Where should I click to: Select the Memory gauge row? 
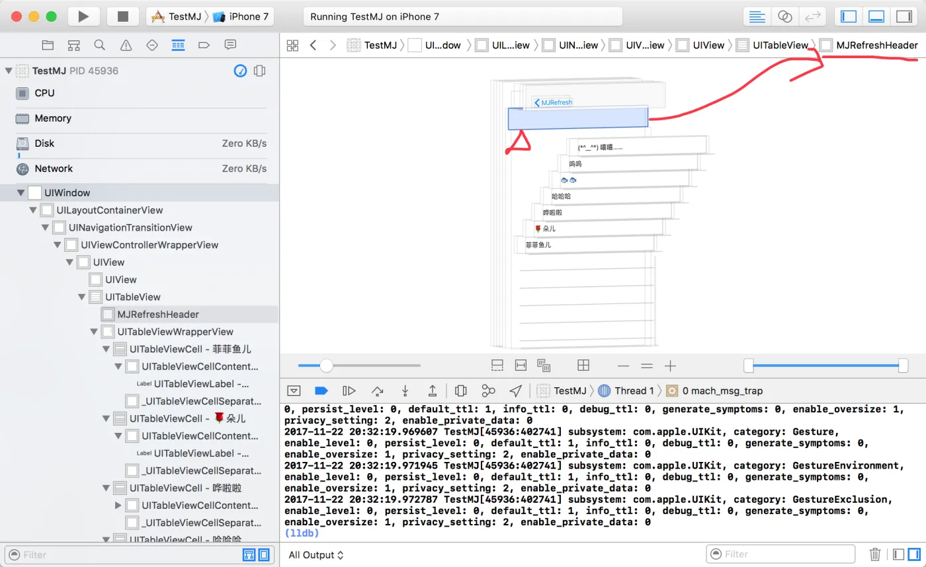[x=140, y=118]
